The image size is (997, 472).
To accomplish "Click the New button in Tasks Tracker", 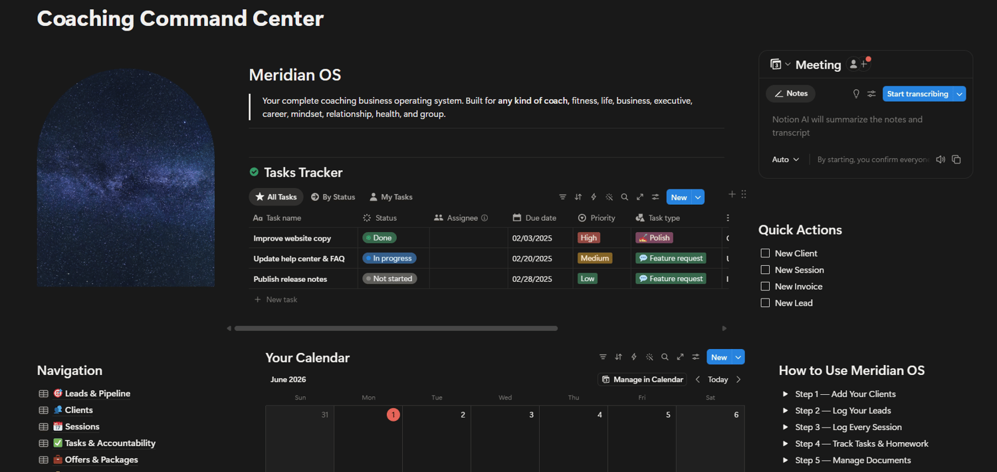I will click(x=679, y=197).
